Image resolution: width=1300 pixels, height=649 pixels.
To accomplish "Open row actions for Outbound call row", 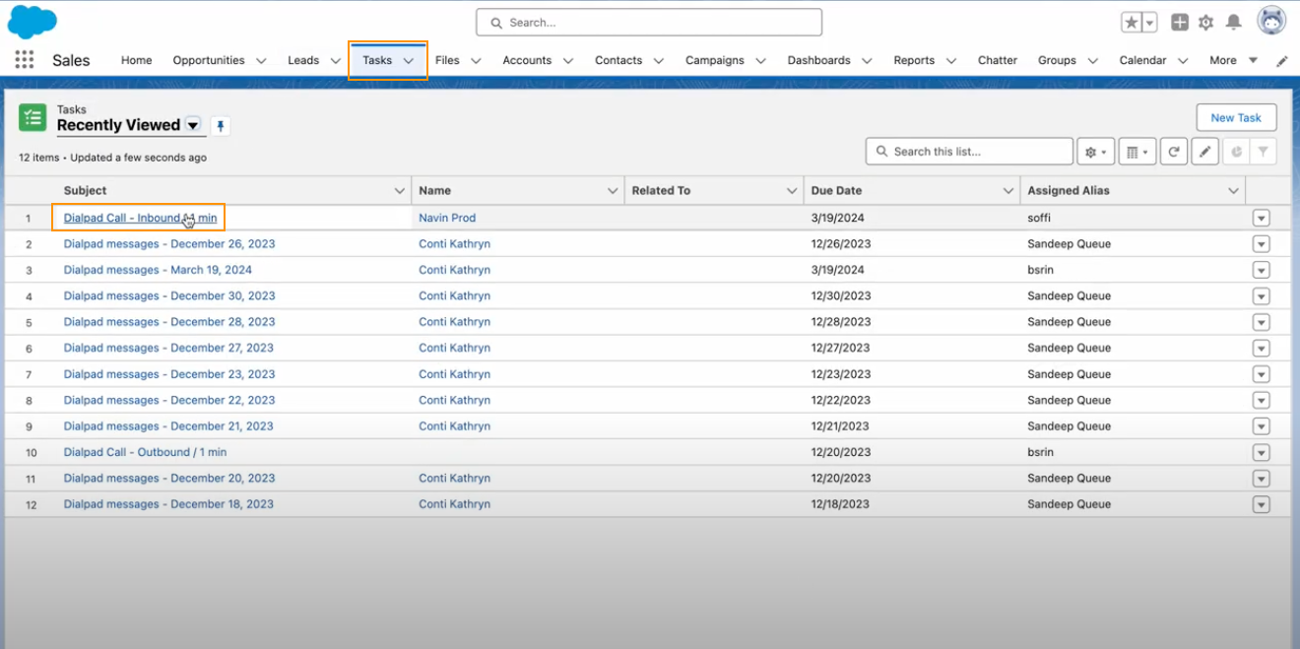I will pyautogui.click(x=1261, y=453).
